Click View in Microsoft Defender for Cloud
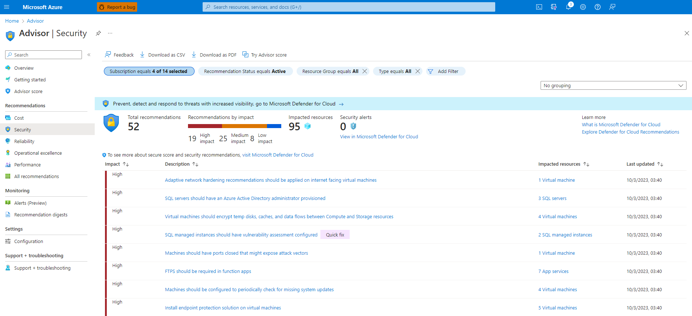 point(379,136)
